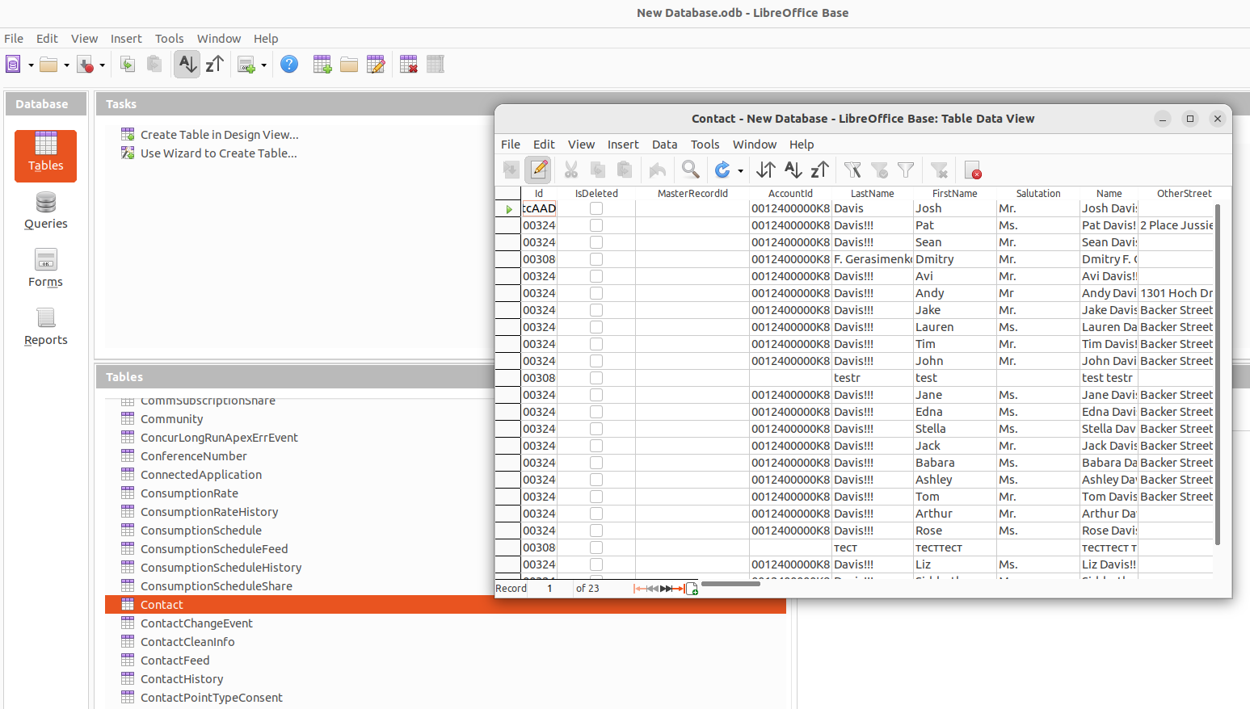1250x709 pixels.
Task: Select Forms in the Database sidebar
Action: coord(45,269)
